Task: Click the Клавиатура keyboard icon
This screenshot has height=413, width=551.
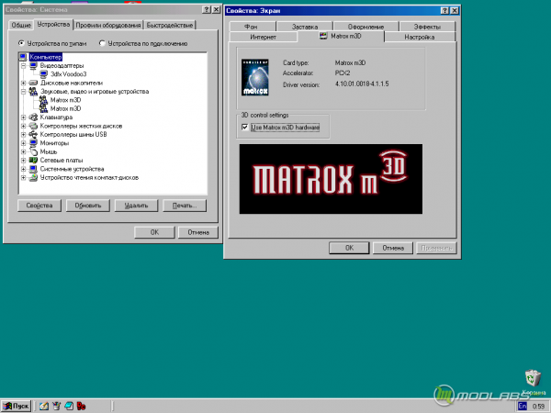Action: tap(33, 117)
